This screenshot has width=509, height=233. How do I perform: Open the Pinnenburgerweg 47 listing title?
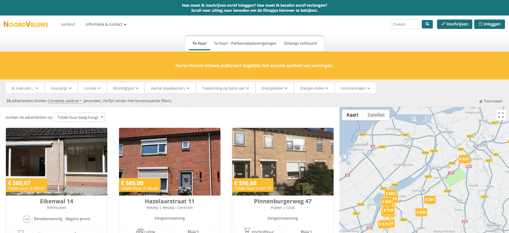[283, 201]
